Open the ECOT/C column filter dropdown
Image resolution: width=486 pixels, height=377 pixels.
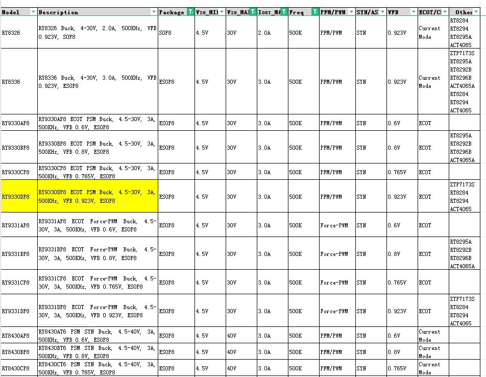(x=445, y=12)
